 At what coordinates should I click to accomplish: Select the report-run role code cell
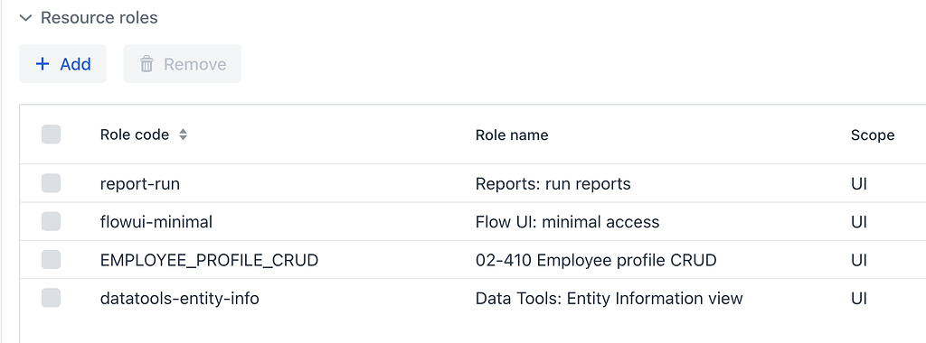(140, 184)
